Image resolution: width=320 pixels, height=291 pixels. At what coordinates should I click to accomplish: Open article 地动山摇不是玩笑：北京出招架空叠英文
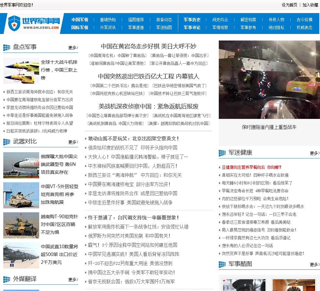(x=132, y=138)
